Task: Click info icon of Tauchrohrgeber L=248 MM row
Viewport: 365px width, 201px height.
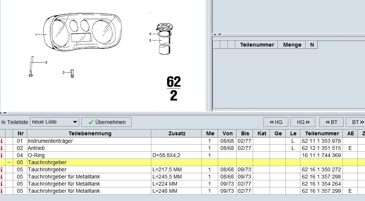Action: pos(2,191)
